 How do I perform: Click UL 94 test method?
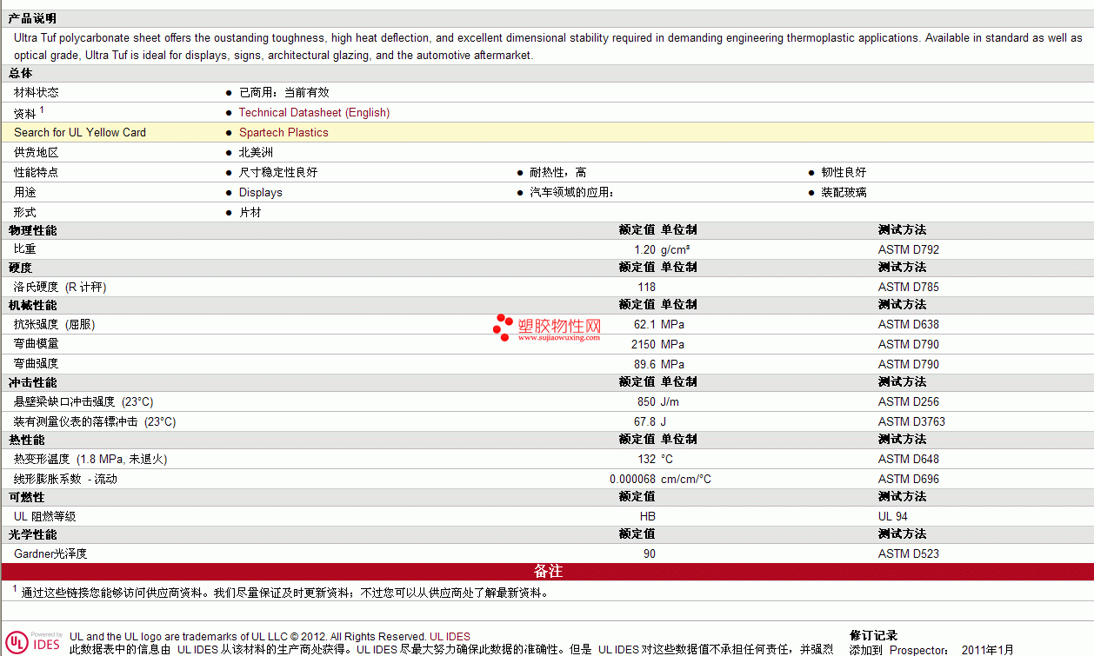(893, 516)
